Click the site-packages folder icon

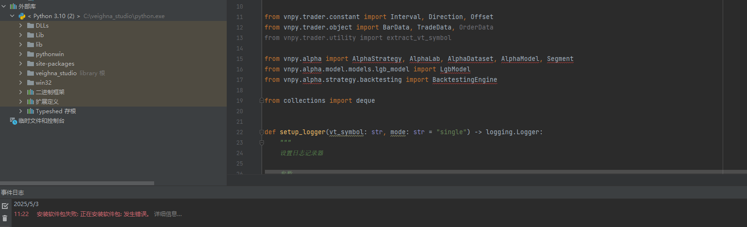(x=31, y=64)
